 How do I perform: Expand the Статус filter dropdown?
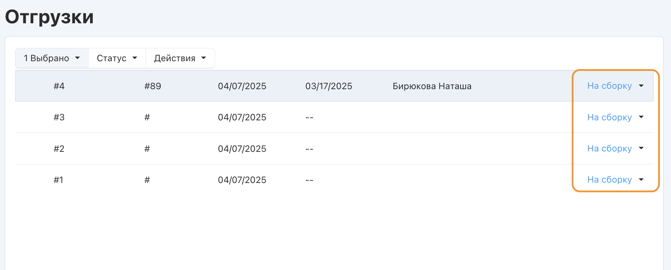coord(117,58)
